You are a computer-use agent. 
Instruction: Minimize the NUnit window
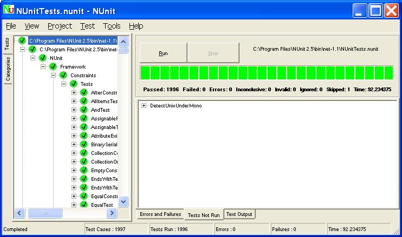(x=359, y=11)
